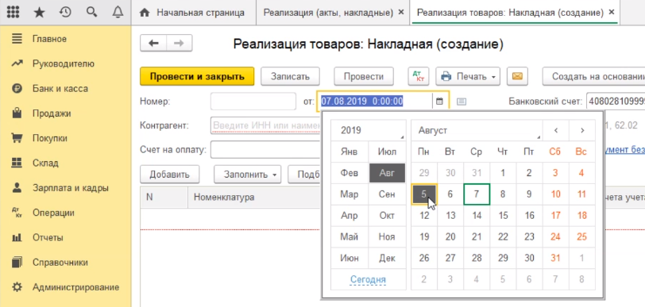Screen dimensions: 645x307
Task: Open notifications bell icon
Action: click(x=118, y=13)
